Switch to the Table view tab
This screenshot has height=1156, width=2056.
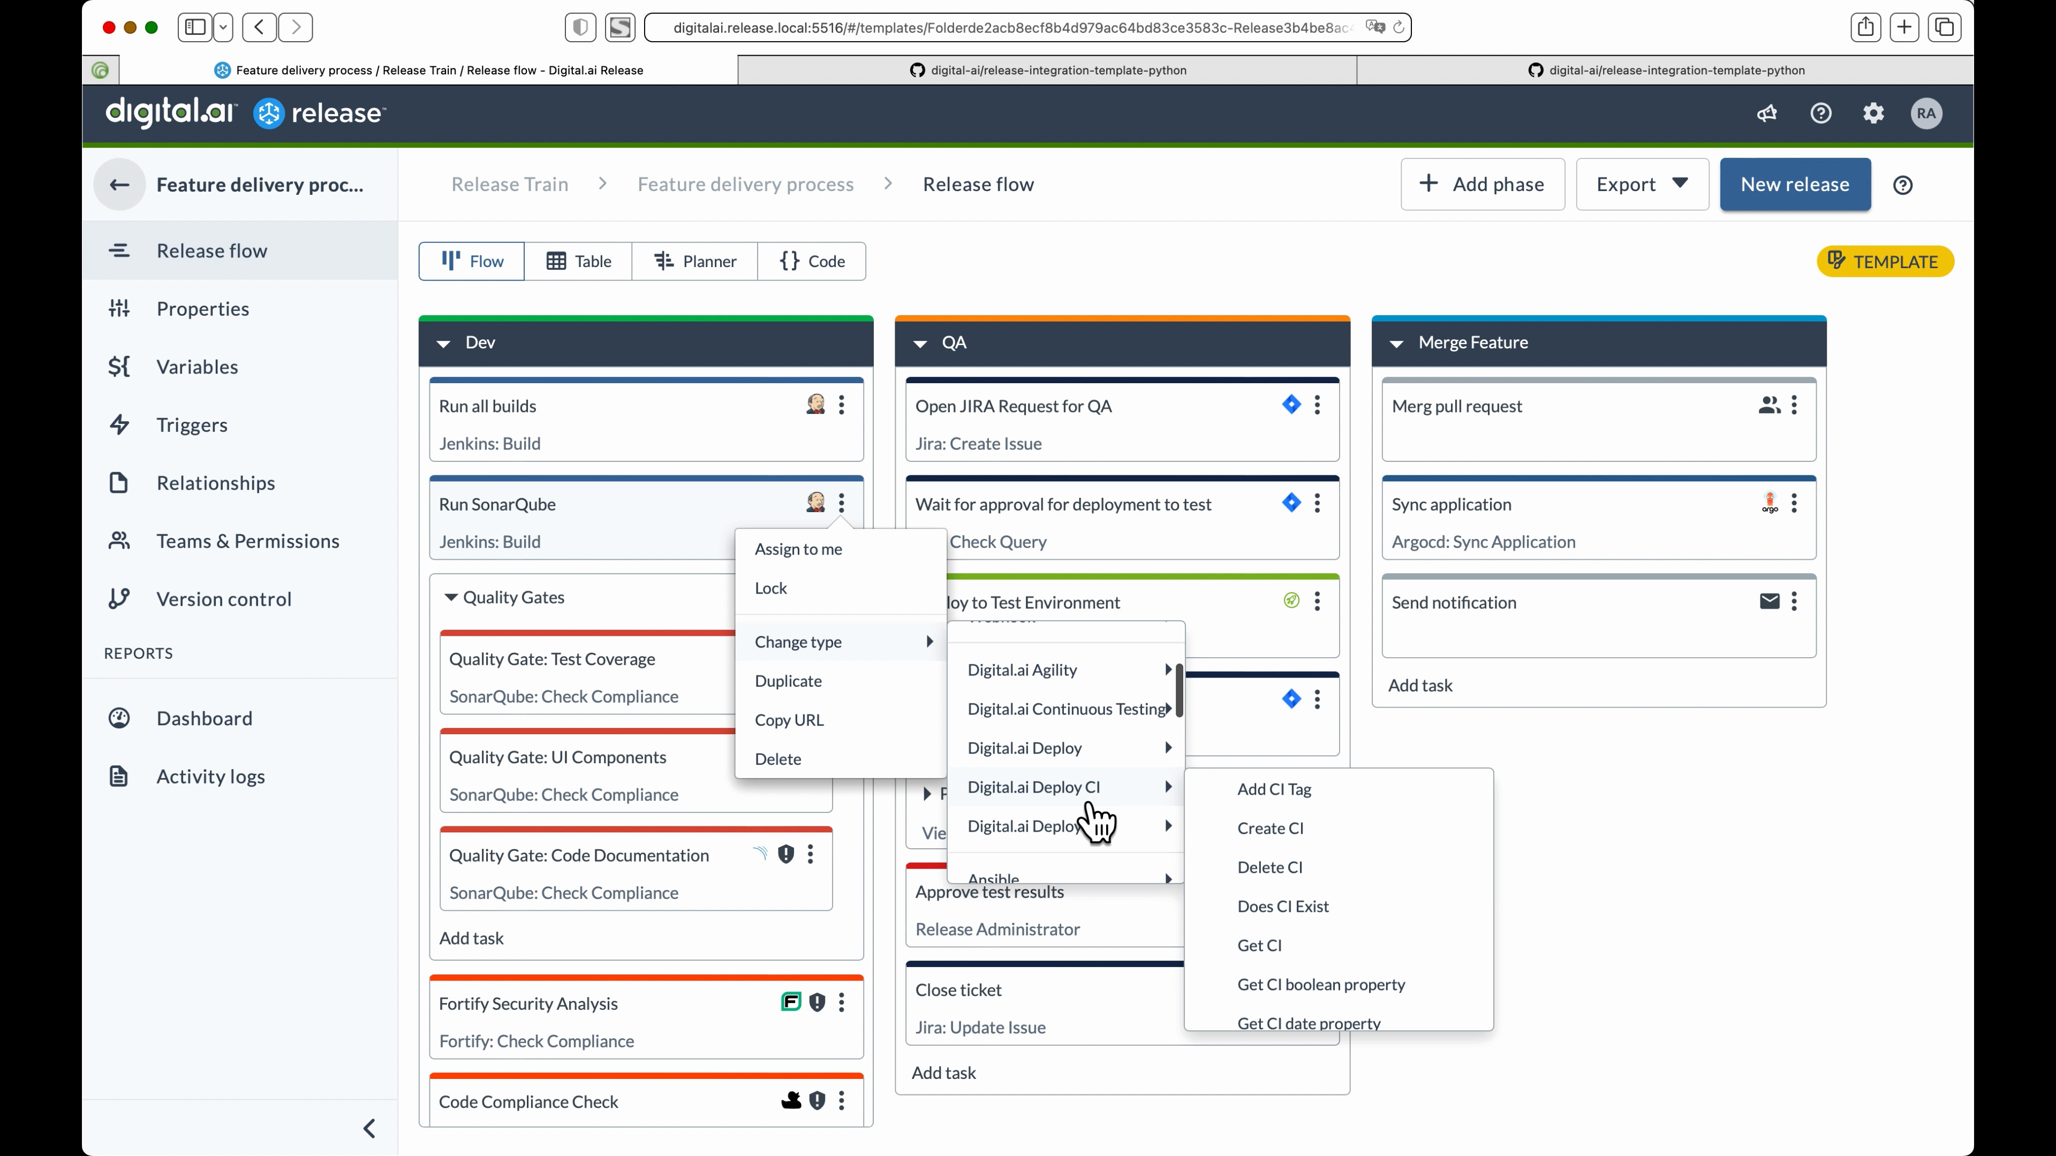[578, 262]
